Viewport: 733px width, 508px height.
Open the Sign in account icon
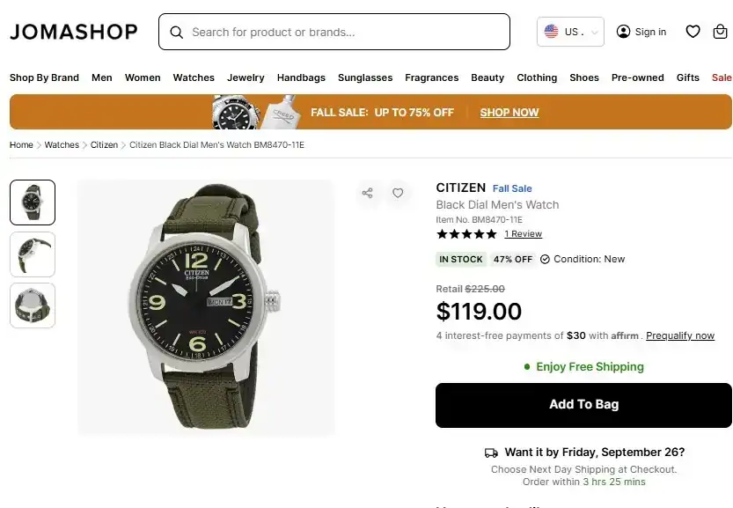tap(624, 32)
